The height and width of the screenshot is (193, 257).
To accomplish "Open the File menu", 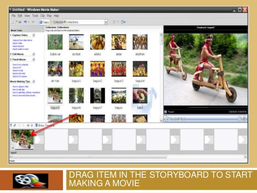I will (13, 16).
